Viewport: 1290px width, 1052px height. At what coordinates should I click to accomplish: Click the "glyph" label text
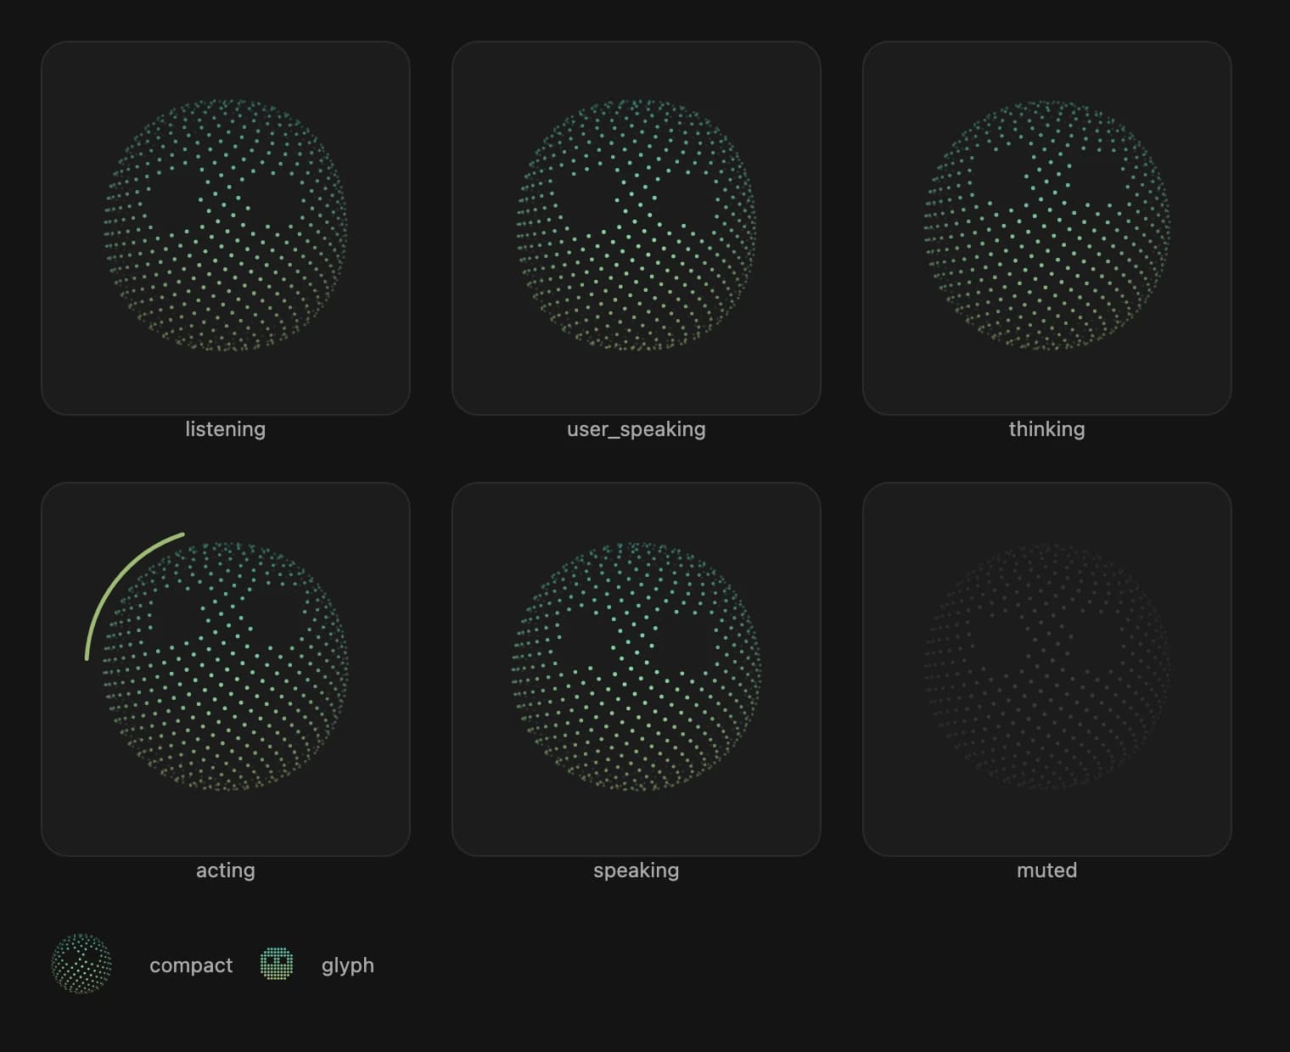(x=348, y=965)
